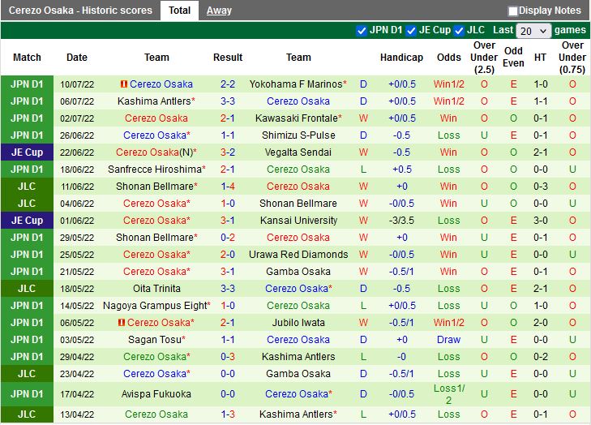Click red card icon in 06/05/22 row
This screenshot has width=591, height=425.
coord(122,323)
